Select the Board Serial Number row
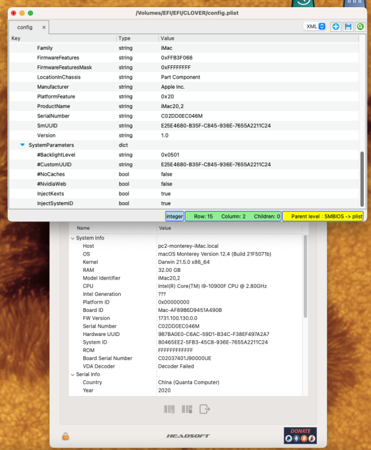Viewport: 371px width, 450px height. (185, 358)
